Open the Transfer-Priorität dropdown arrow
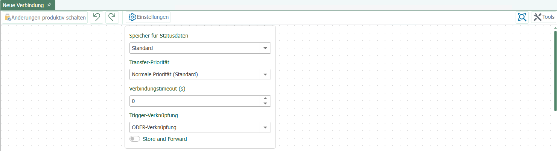 tap(265, 74)
